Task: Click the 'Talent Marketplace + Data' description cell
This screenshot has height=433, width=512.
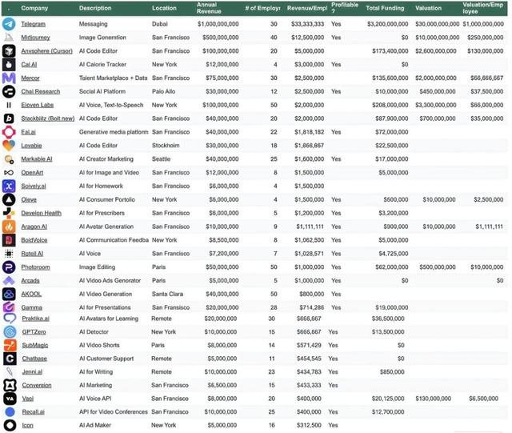Action: (x=114, y=78)
